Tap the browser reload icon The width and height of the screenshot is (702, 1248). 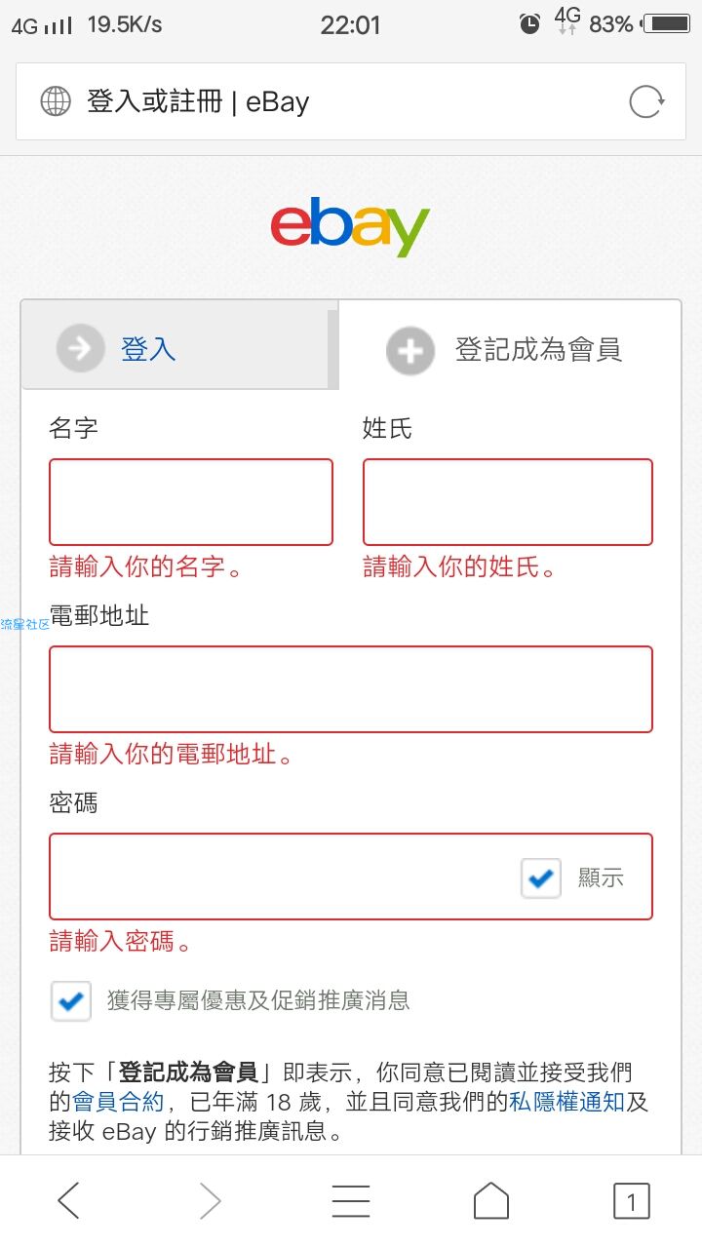click(x=646, y=101)
